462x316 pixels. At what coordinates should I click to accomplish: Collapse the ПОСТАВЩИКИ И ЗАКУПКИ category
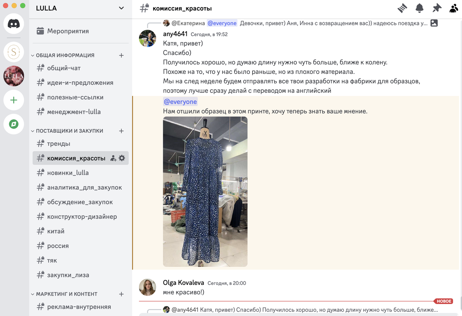(67, 131)
